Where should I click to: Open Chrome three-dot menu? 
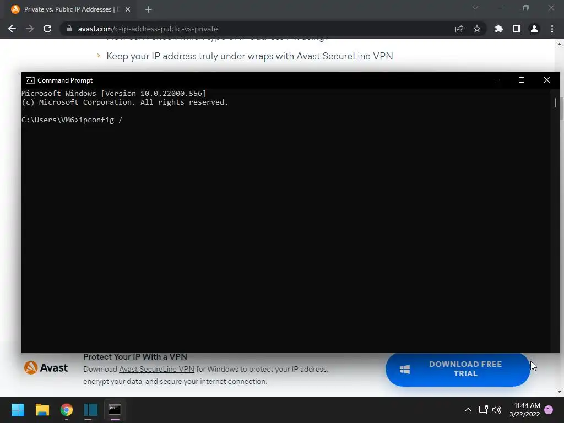pos(552,29)
